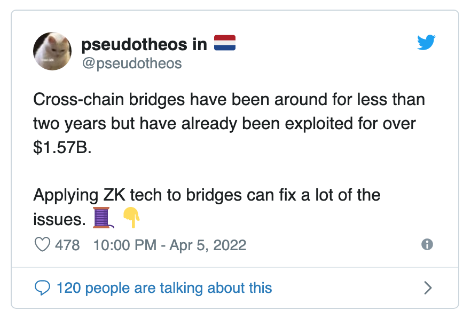Open the tweet info icon

pos(427,244)
